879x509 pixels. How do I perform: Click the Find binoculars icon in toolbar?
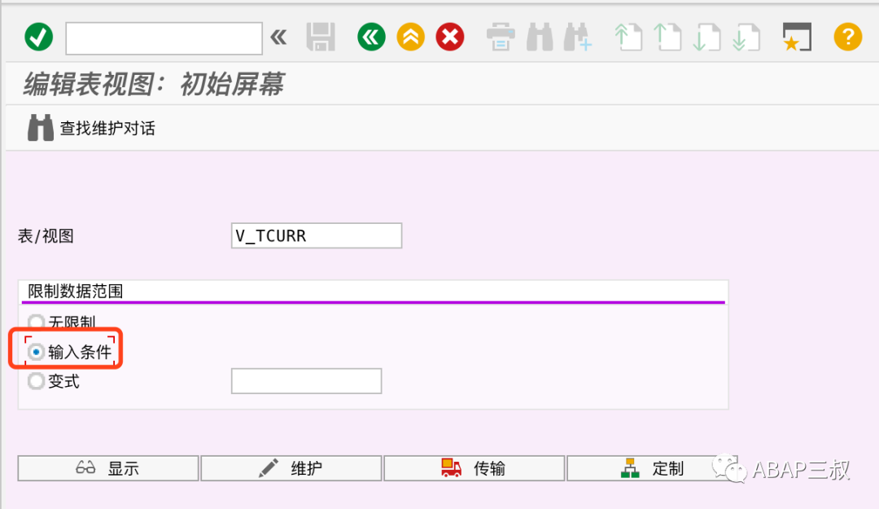[x=540, y=37]
